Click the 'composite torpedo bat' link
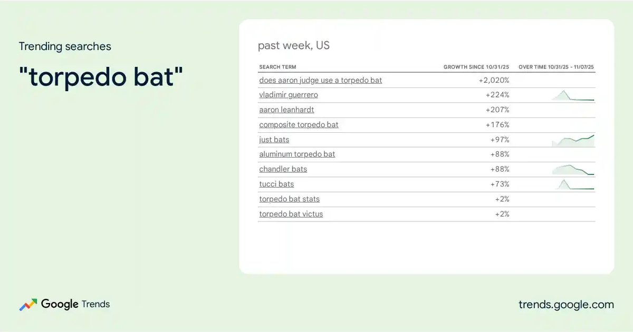633x332 pixels. (299, 124)
